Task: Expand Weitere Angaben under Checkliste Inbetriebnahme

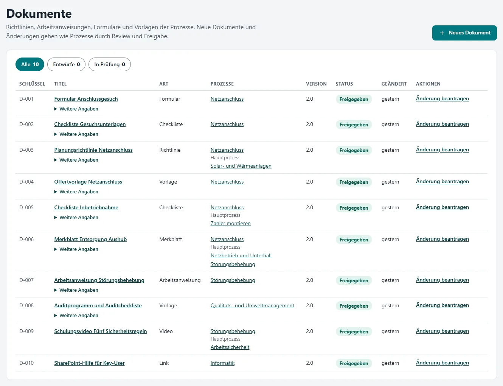Action: click(76, 218)
